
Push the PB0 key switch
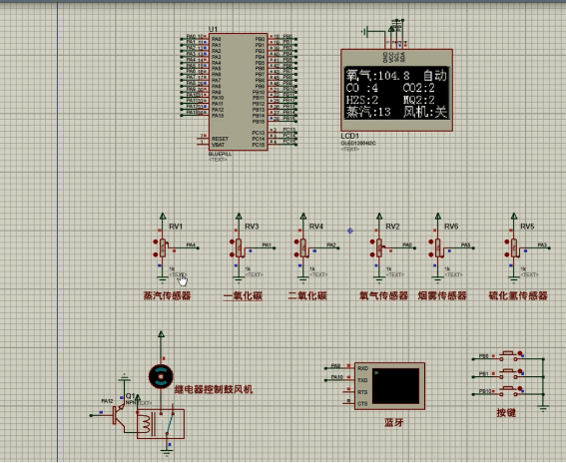point(509,355)
